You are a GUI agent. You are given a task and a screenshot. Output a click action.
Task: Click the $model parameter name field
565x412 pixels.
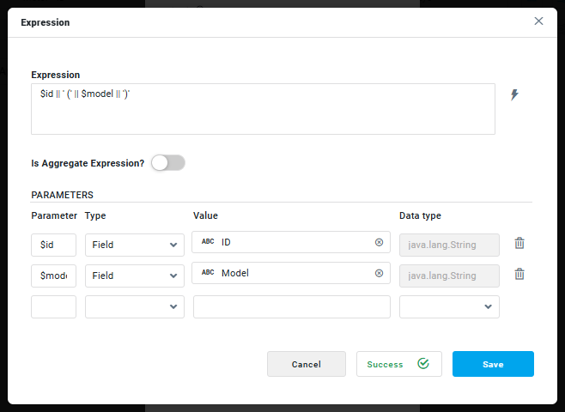(x=53, y=276)
